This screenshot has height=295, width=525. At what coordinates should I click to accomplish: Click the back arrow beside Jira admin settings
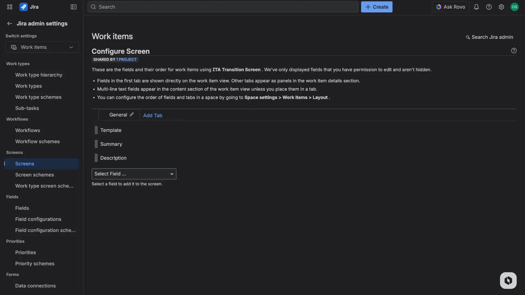coord(10,23)
